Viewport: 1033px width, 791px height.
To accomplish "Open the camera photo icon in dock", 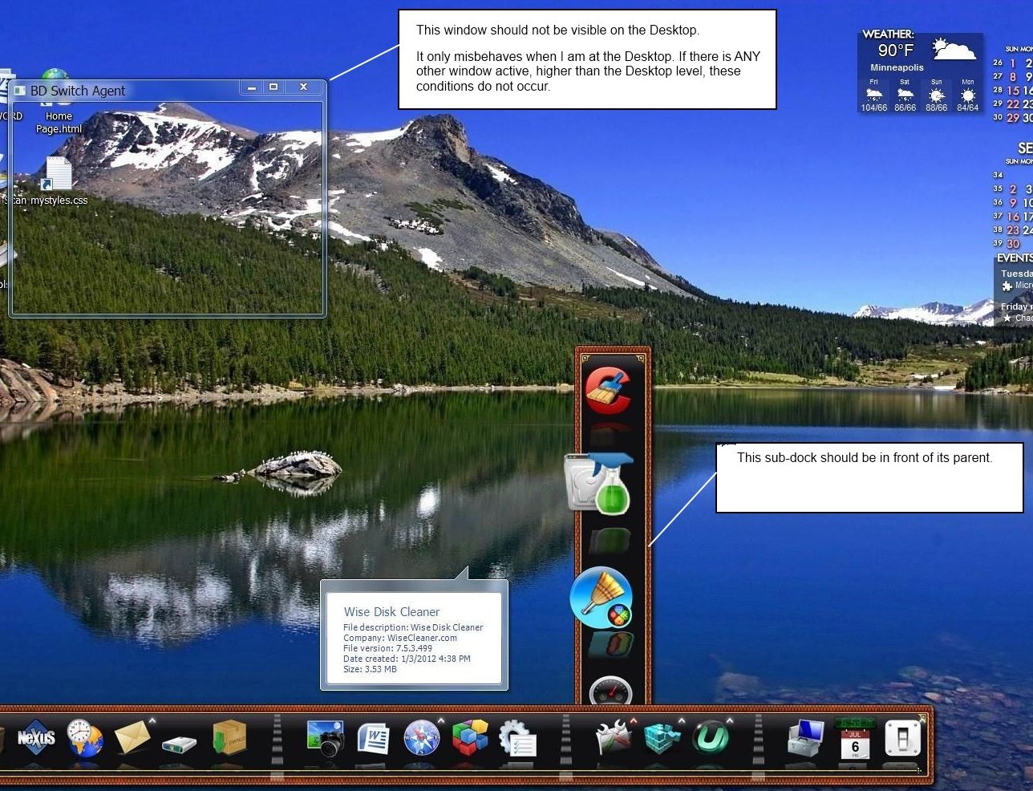I will coord(326,738).
